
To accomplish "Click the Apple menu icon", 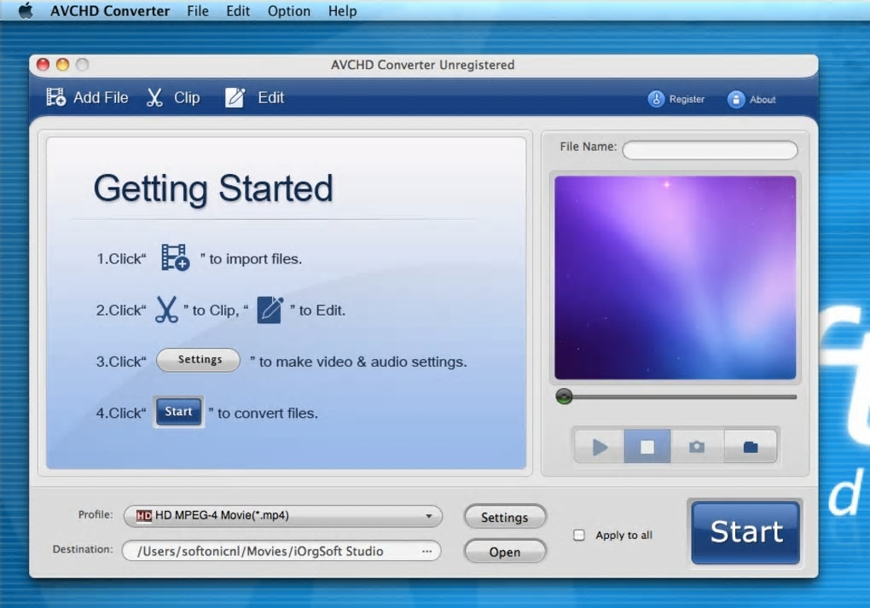I will click(x=26, y=10).
